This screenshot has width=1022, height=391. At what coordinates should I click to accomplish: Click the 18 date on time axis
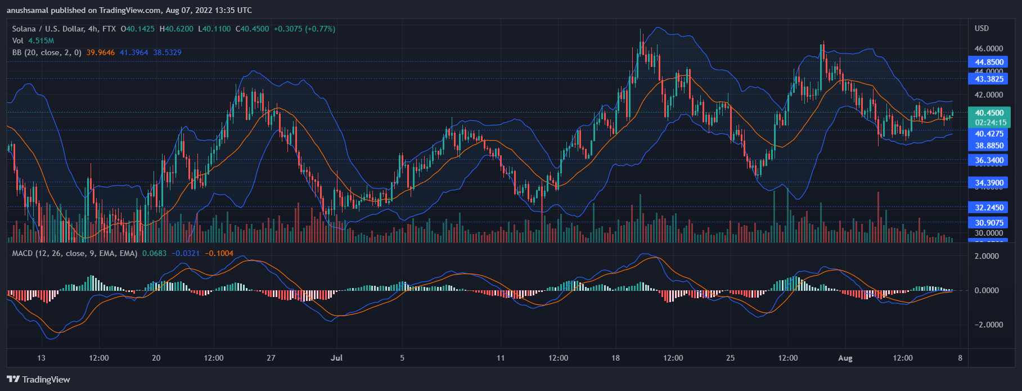(x=615, y=358)
